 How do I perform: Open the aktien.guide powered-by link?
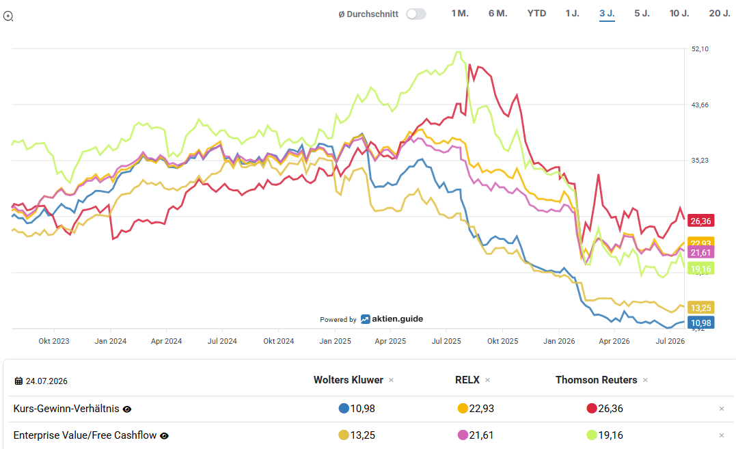392,319
